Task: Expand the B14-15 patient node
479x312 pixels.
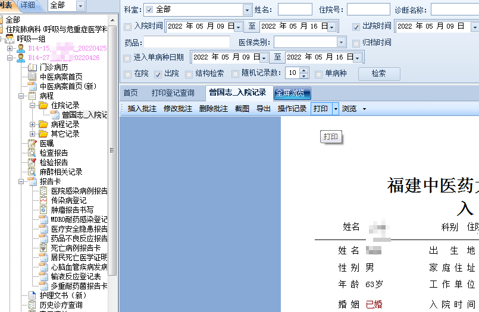Action: point(10,48)
